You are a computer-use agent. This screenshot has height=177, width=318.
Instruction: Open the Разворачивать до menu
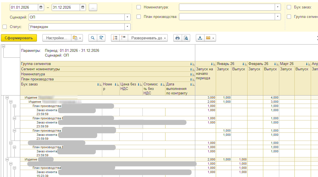148,38
